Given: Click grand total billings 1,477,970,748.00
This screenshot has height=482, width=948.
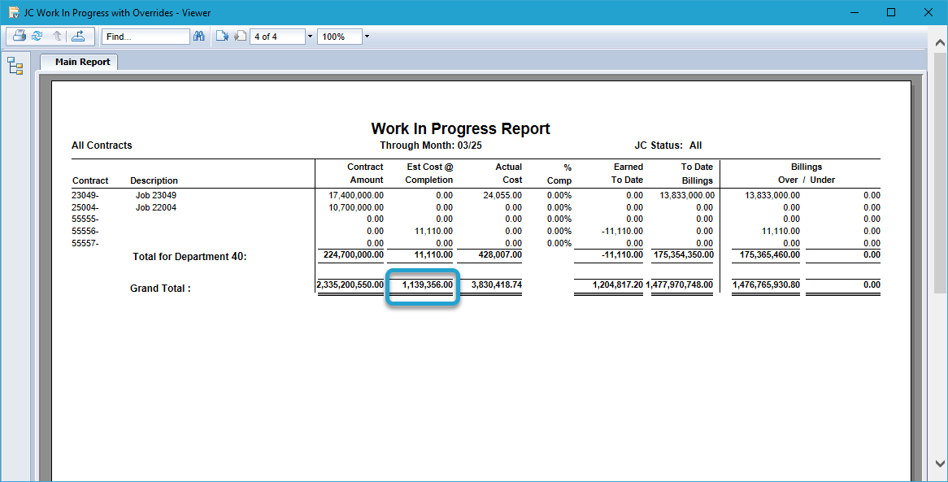Looking at the screenshot, I should pyautogui.click(x=680, y=284).
